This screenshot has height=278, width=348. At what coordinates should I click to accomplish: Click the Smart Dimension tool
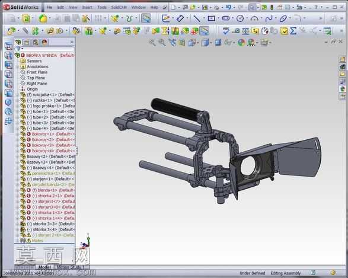click(180, 18)
